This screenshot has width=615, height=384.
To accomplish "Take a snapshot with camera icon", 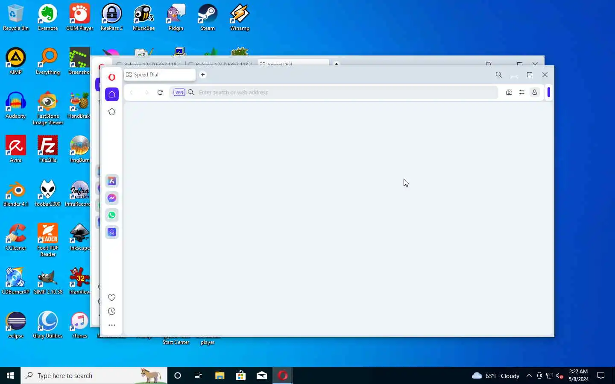I will (x=509, y=92).
